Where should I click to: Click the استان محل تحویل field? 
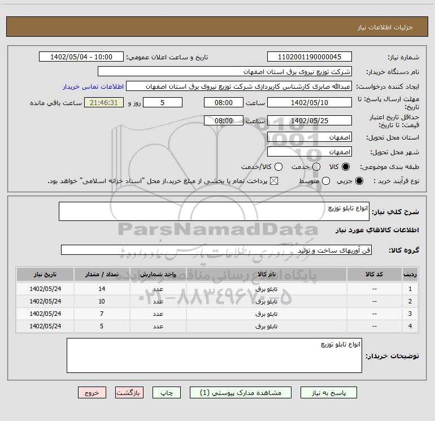point(310,137)
